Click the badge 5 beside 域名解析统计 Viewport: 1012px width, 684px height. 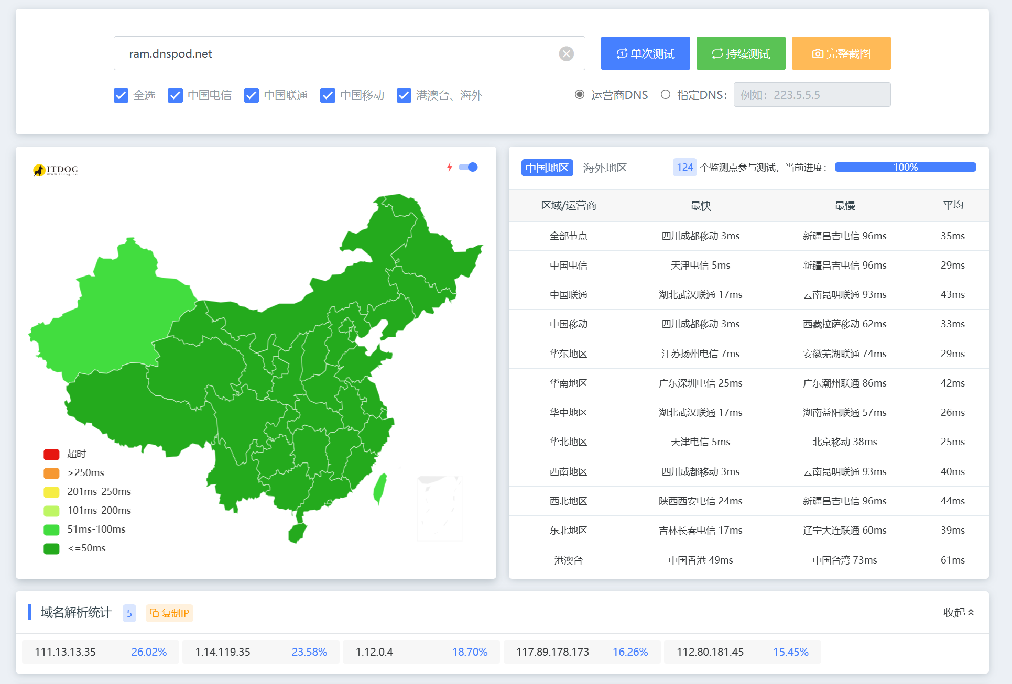tap(129, 613)
